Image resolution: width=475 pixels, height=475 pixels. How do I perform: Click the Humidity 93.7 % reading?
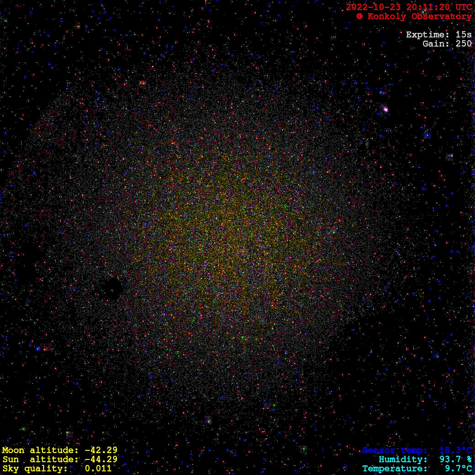(425, 459)
